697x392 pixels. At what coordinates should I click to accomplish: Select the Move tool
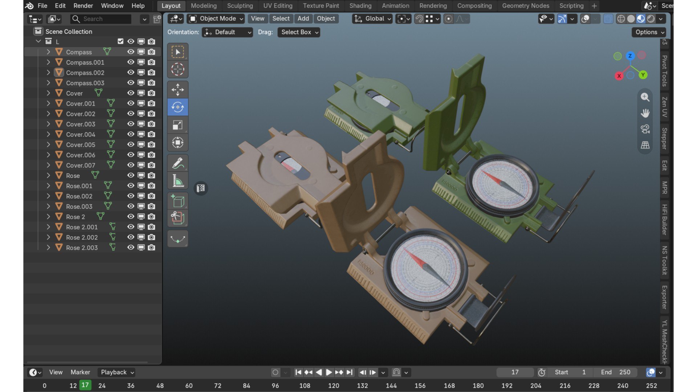click(178, 90)
